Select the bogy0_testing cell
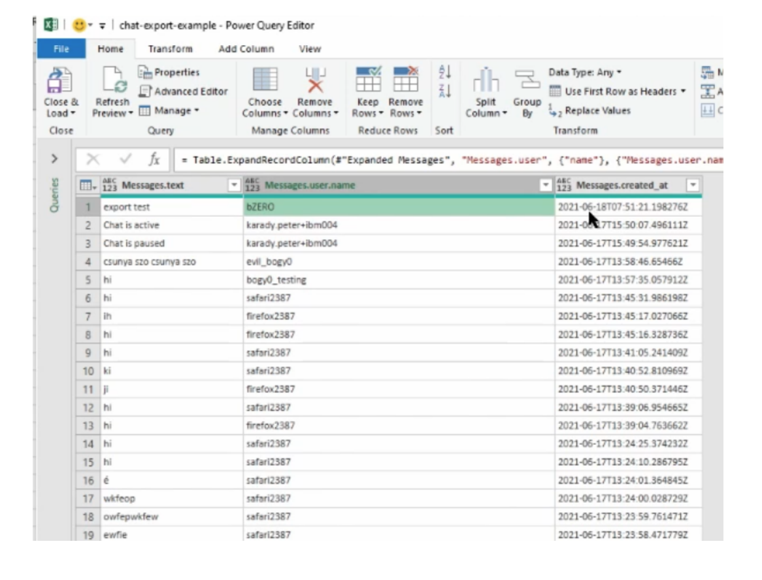 coord(399,280)
